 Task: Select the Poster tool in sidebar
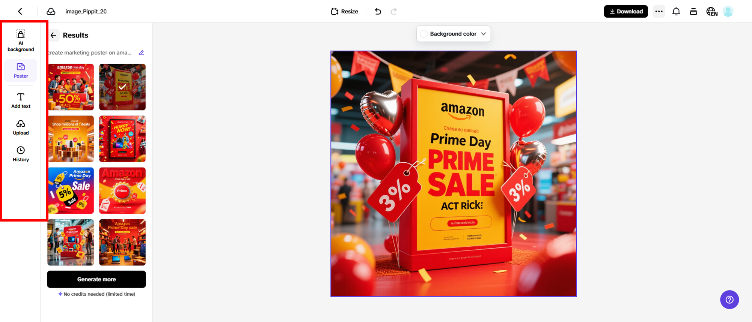pyautogui.click(x=21, y=70)
